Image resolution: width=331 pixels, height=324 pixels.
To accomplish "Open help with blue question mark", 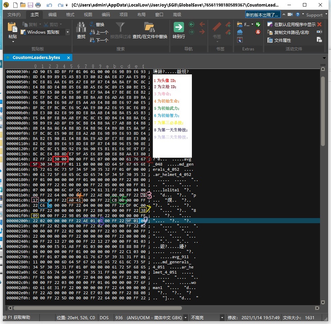I will (298, 14).
